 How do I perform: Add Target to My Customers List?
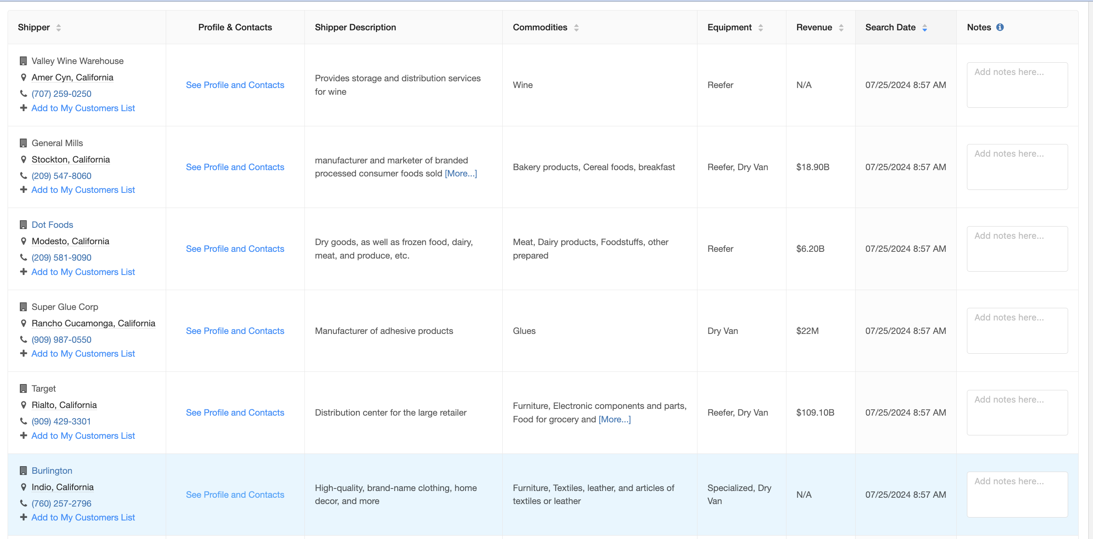[83, 435]
